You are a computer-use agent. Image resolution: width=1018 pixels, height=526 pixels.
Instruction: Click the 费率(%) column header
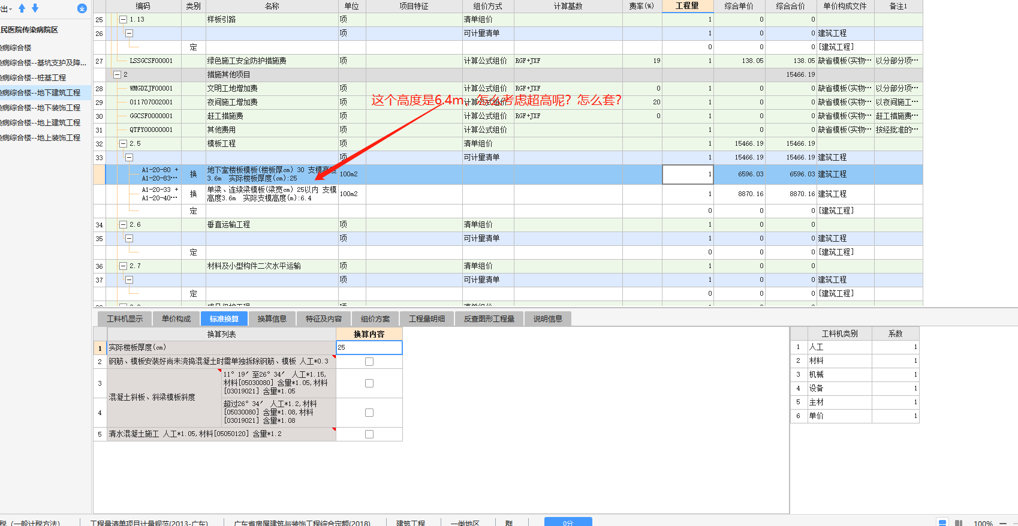pyautogui.click(x=642, y=6)
